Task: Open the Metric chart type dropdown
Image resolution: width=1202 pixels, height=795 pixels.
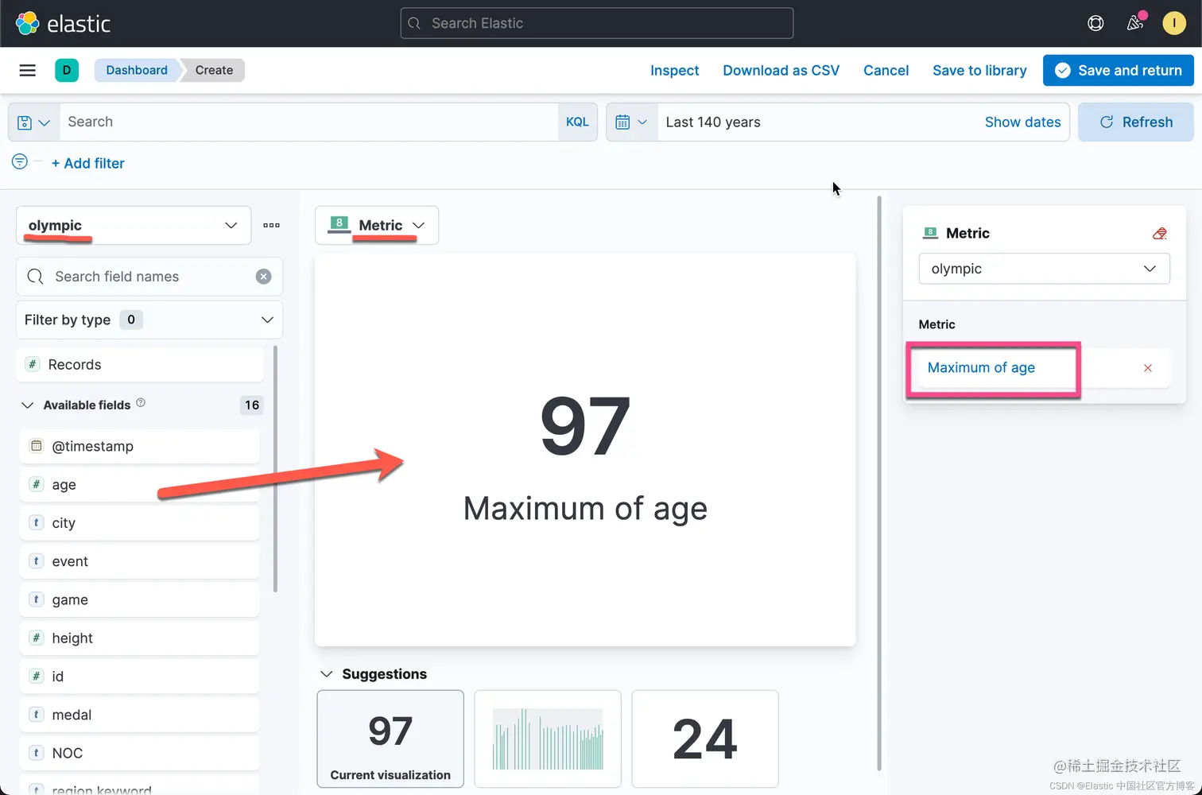Action: tap(377, 225)
